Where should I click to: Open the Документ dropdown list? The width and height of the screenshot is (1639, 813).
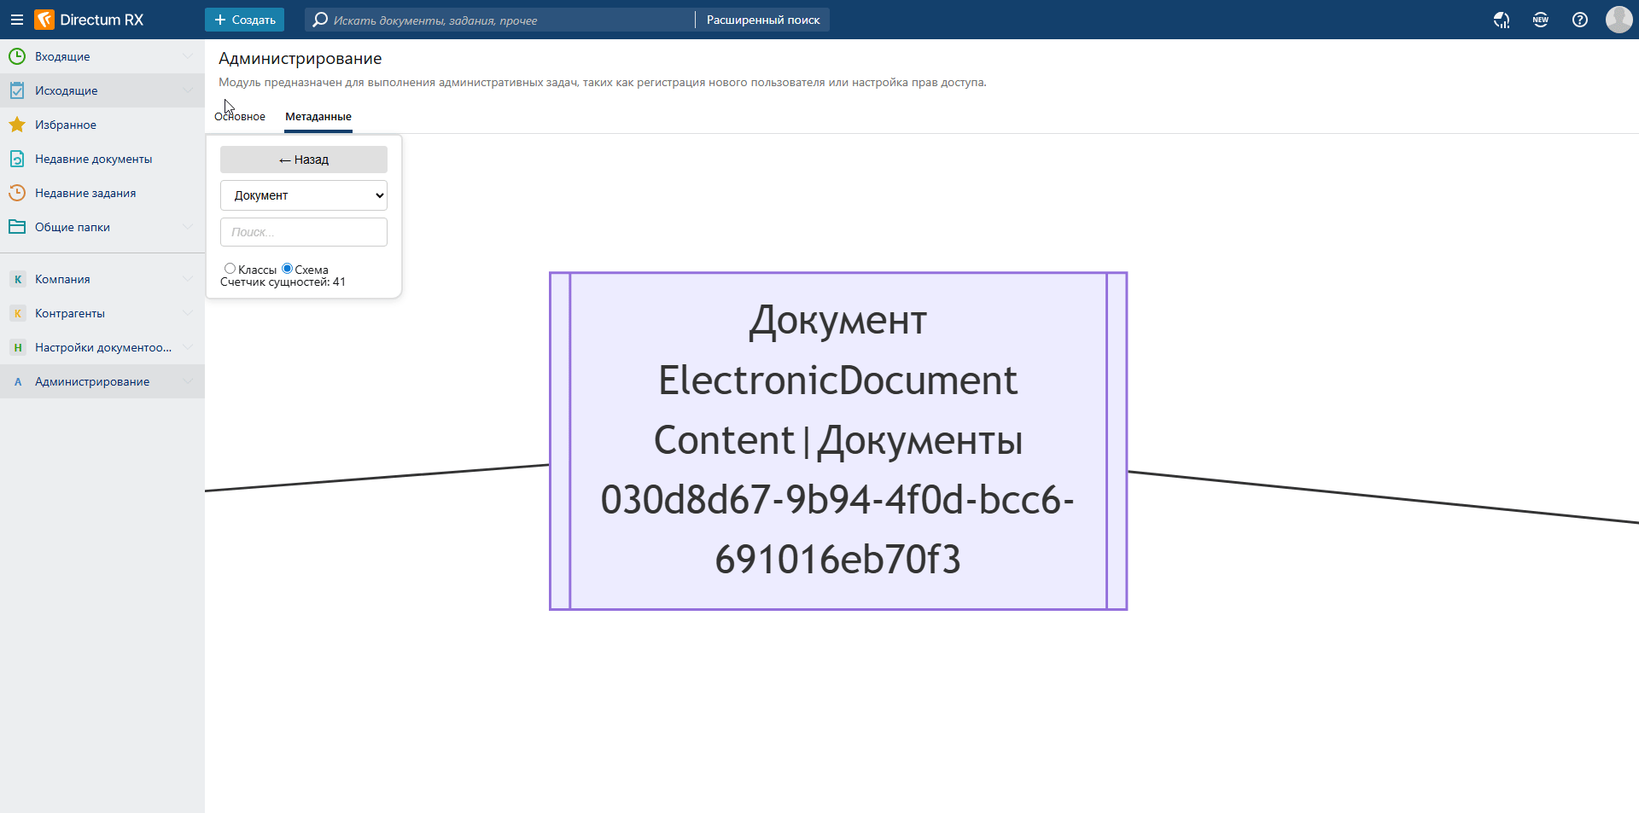303,195
